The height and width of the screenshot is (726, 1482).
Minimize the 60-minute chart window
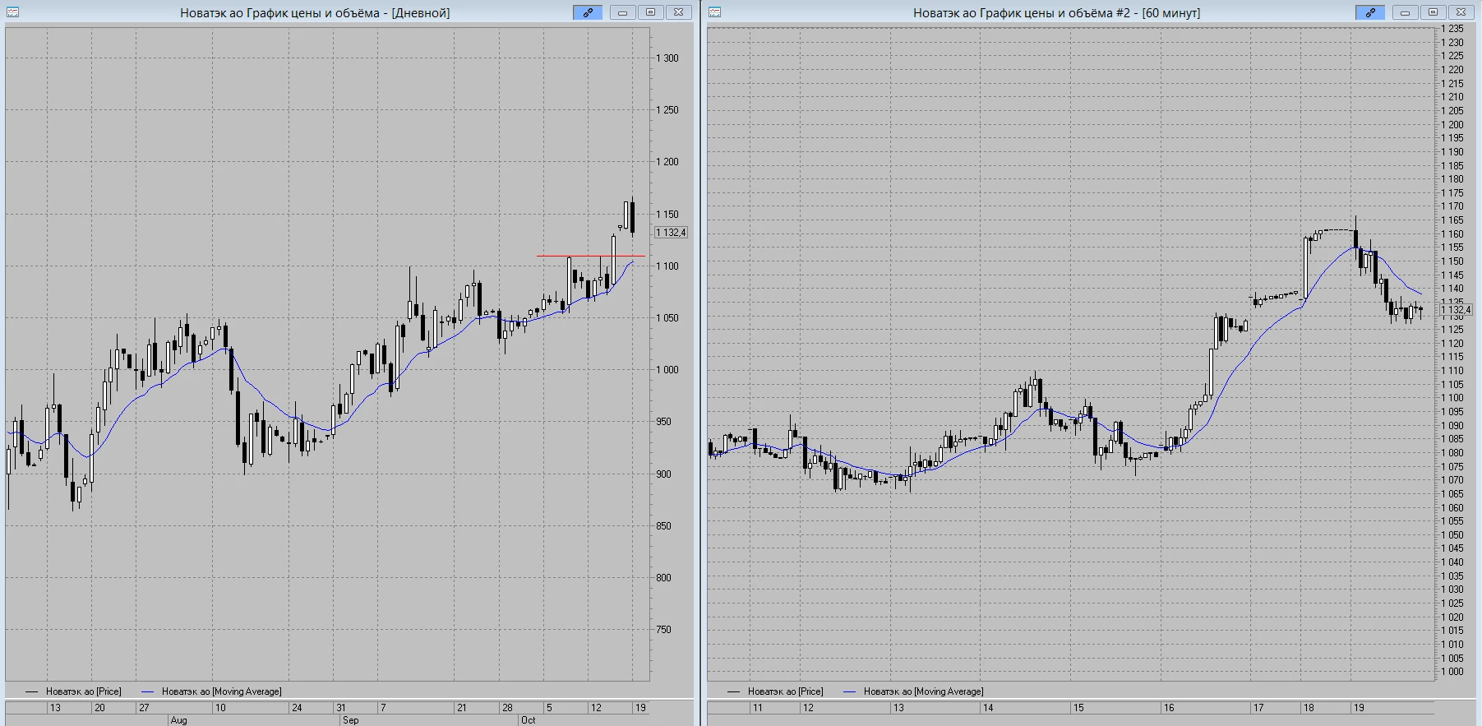1406,12
